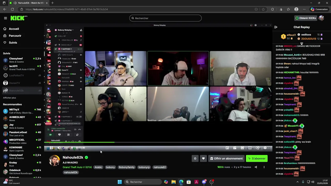This screenshot has height=186, width=331.
Task: Click Obtenir KICKs button
Action: (x=306, y=18)
